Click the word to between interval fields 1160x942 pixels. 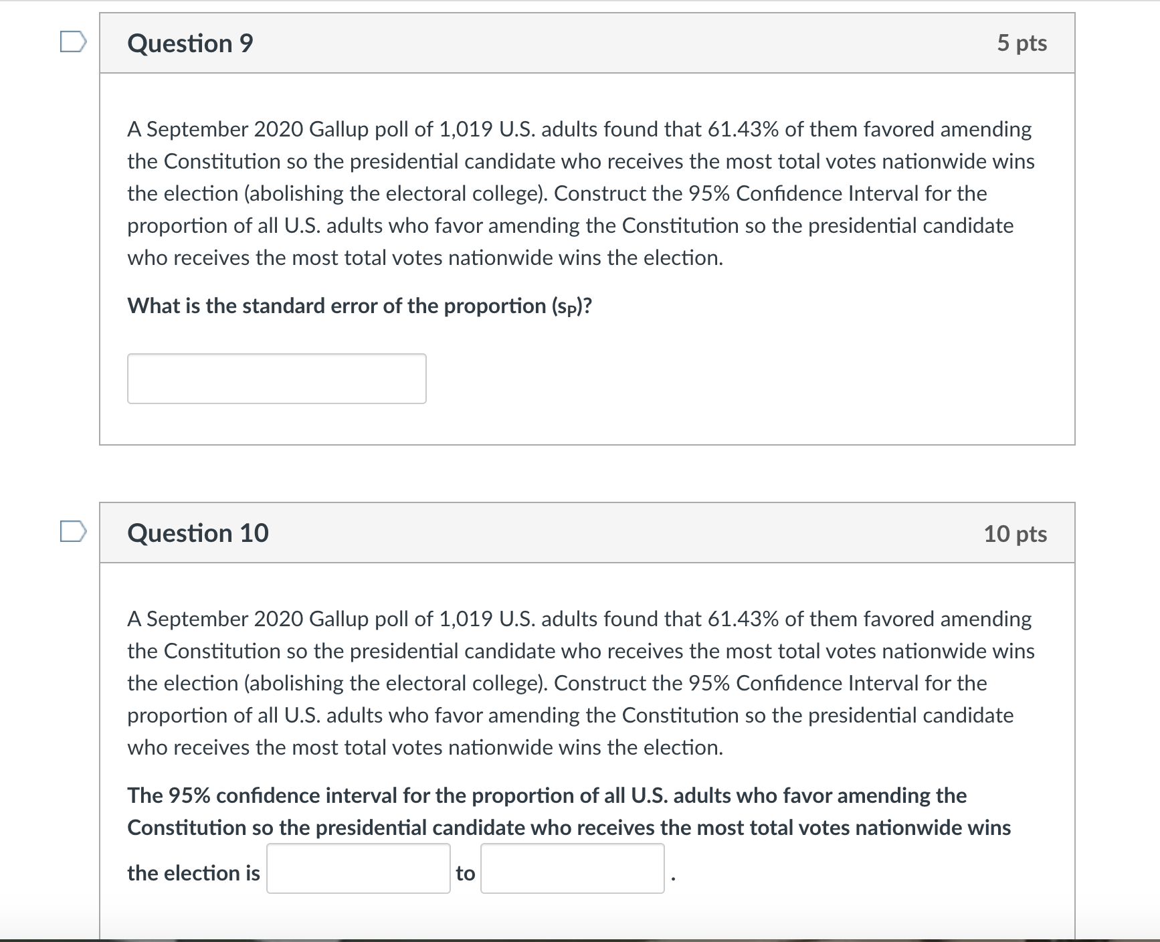click(466, 872)
